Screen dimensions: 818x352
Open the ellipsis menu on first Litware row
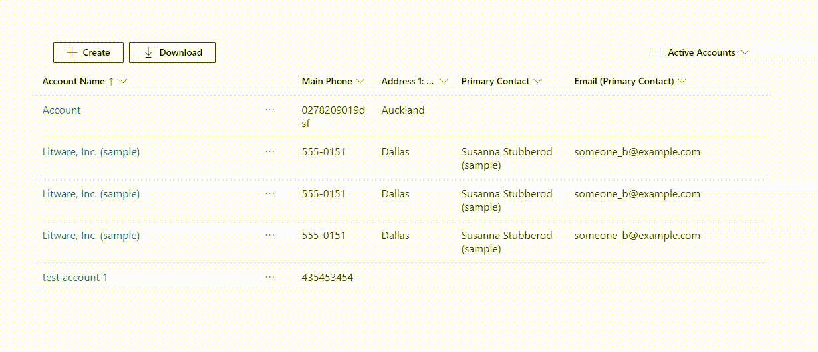click(x=269, y=151)
